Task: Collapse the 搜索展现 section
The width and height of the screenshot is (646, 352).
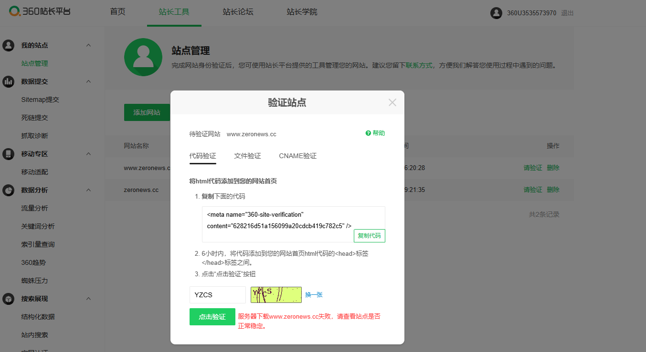Action: click(x=88, y=299)
